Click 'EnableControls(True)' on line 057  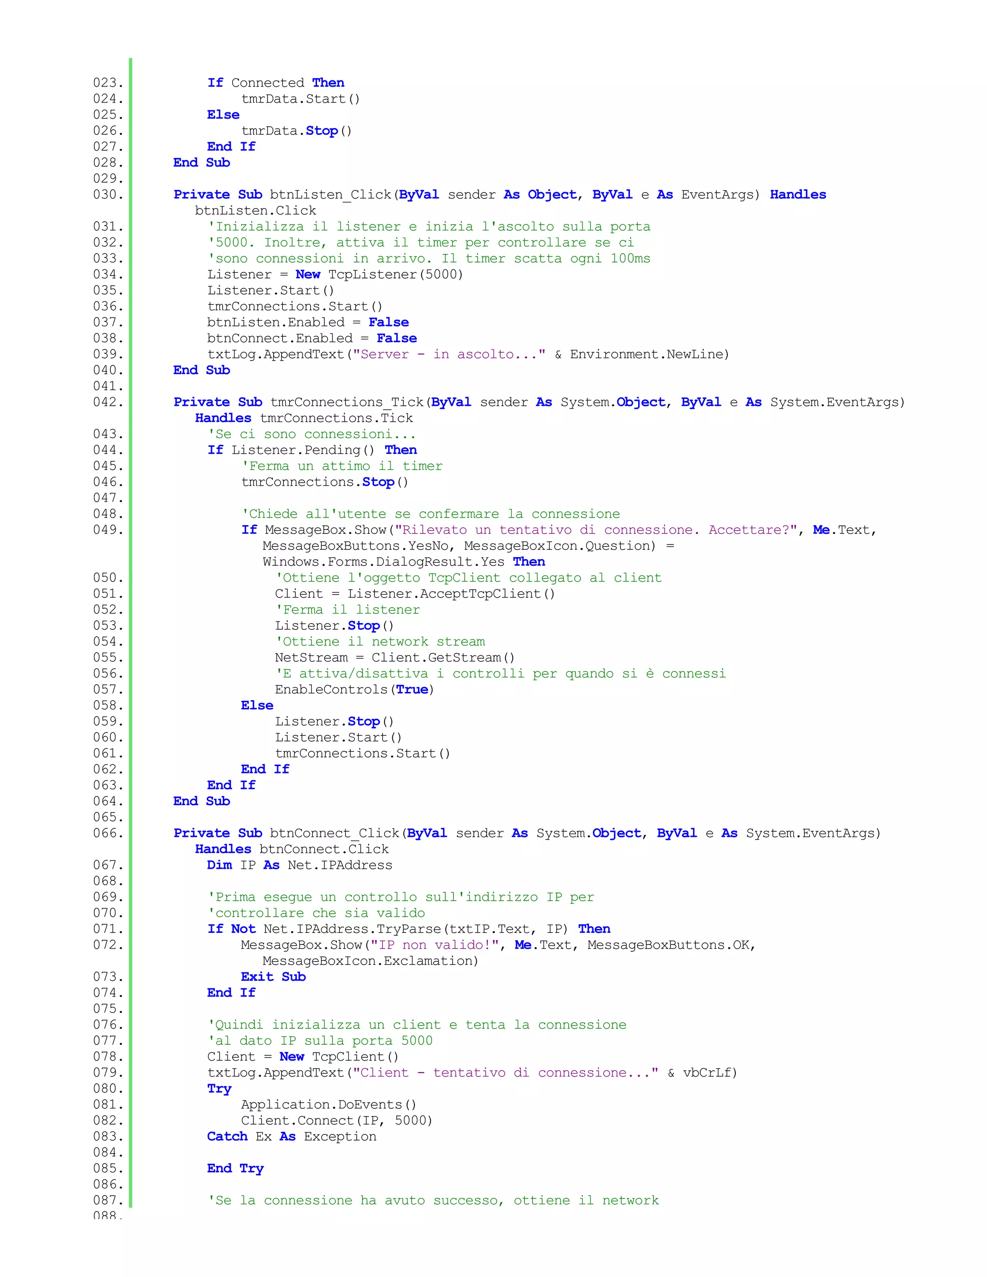click(x=355, y=690)
